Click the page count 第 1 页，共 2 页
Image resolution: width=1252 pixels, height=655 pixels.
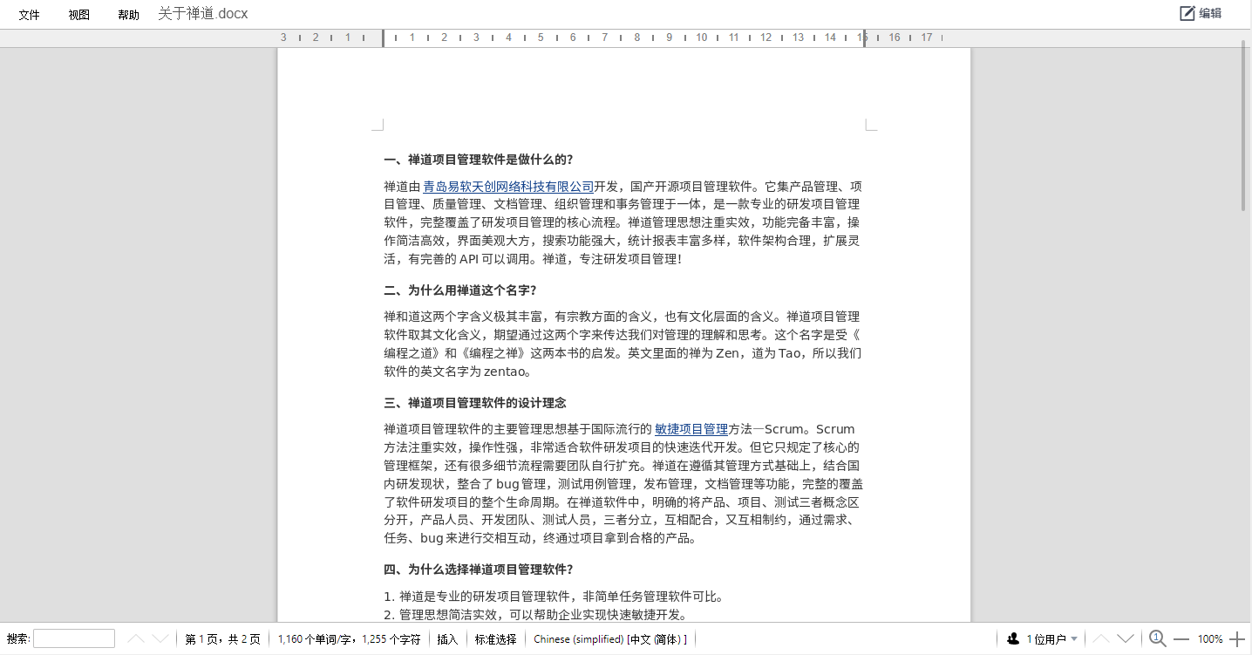(x=222, y=639)
